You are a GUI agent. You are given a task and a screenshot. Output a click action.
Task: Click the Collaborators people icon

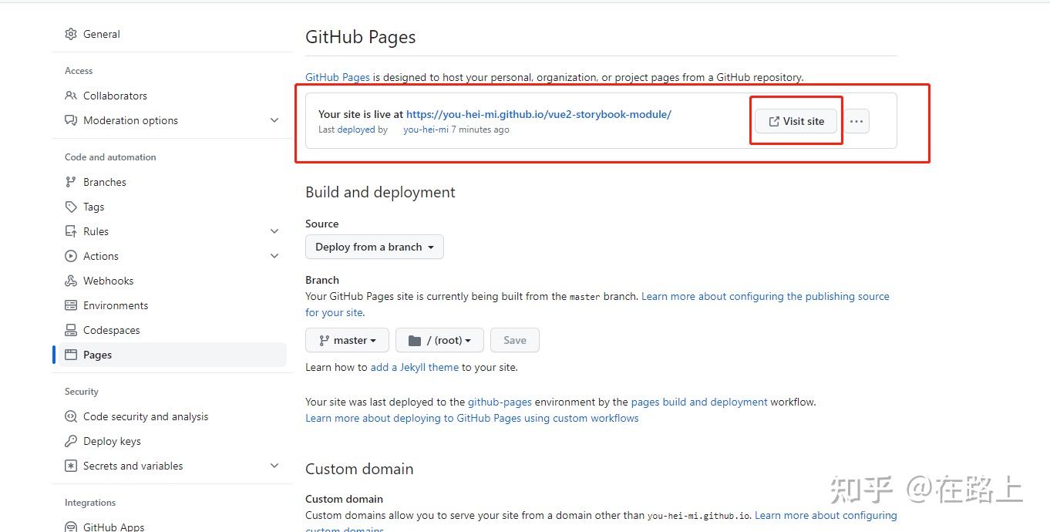71,96
